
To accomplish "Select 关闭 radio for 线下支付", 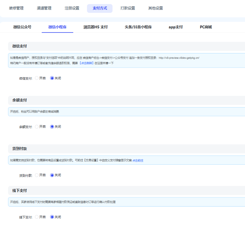I will (x=52, y=217).
